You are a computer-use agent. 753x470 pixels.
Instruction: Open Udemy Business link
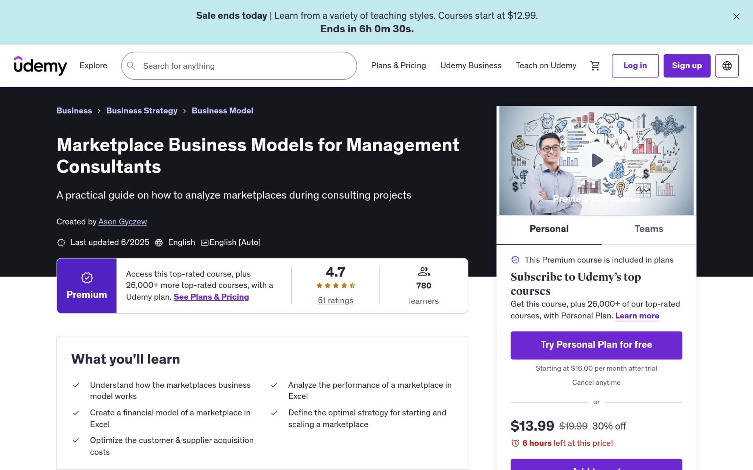[x=471, y=65]
